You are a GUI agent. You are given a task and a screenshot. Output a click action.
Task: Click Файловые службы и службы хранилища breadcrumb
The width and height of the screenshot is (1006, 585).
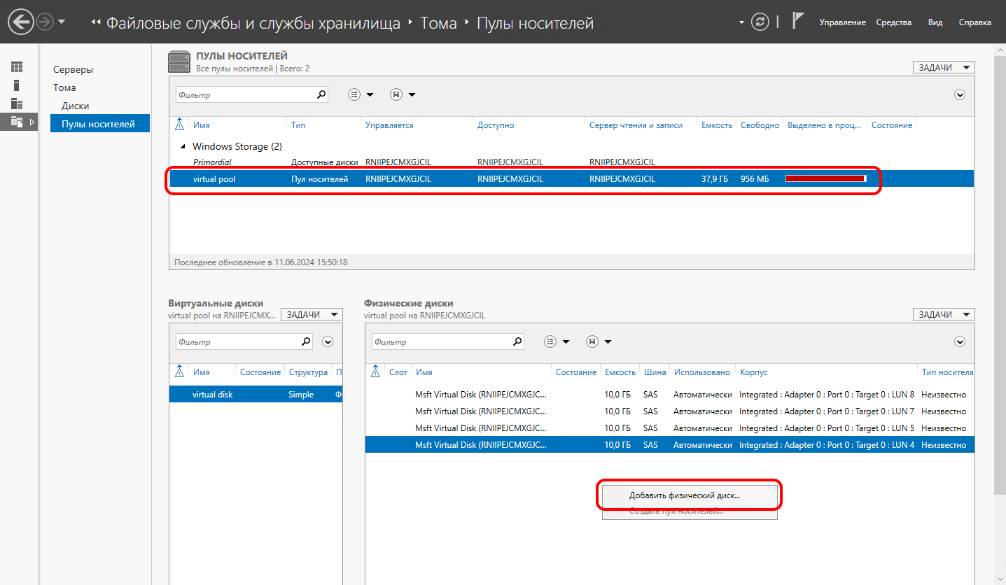point(253,23)
